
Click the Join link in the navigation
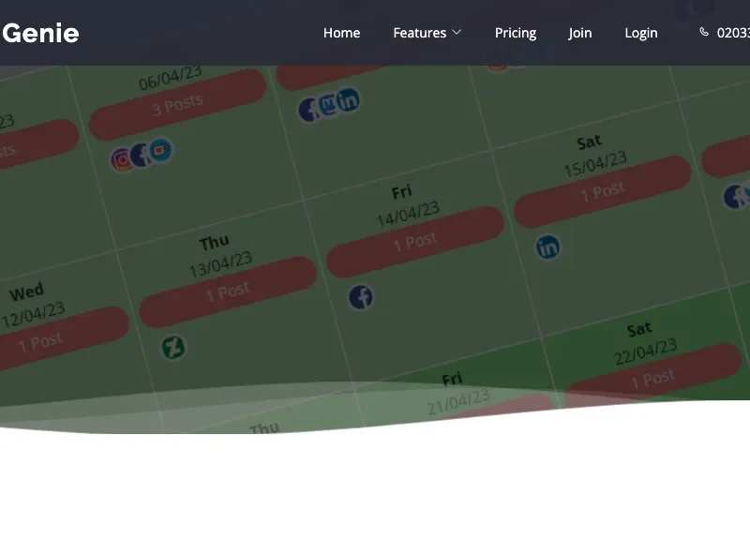[x=579, y=33]
